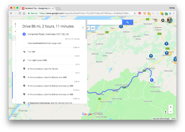Click the Terms link on map
This screenshot has height=132, width=185.
(x=173, y=119)
